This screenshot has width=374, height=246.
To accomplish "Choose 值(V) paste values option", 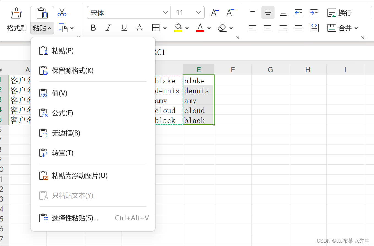I will 93,93.
